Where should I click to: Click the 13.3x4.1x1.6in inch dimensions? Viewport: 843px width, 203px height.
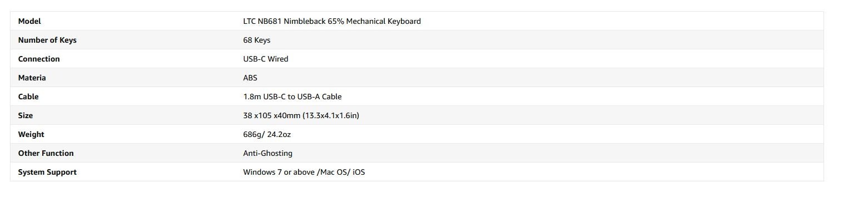tap(331, 115)
